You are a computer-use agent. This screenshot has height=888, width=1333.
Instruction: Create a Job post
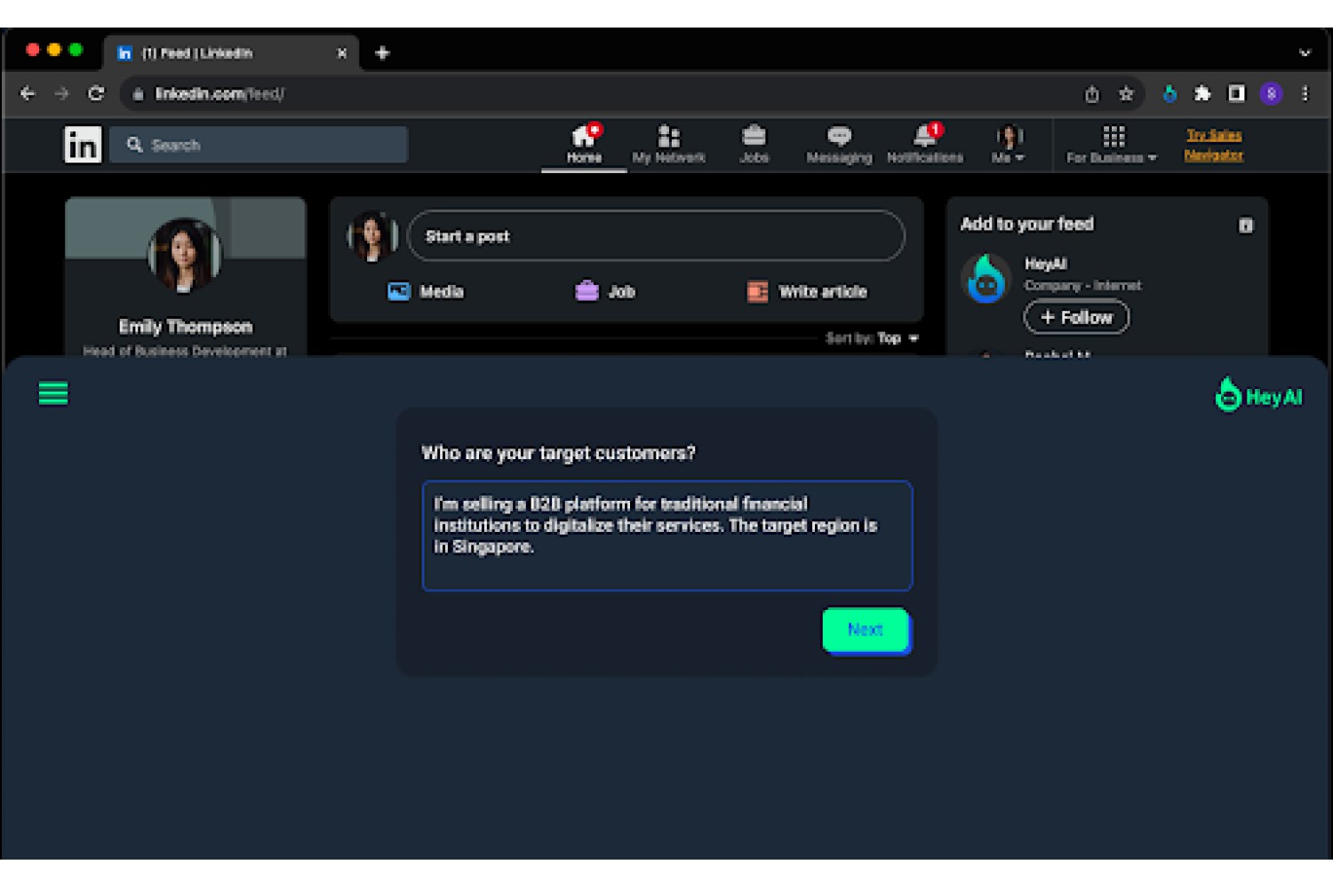point(605,291)
